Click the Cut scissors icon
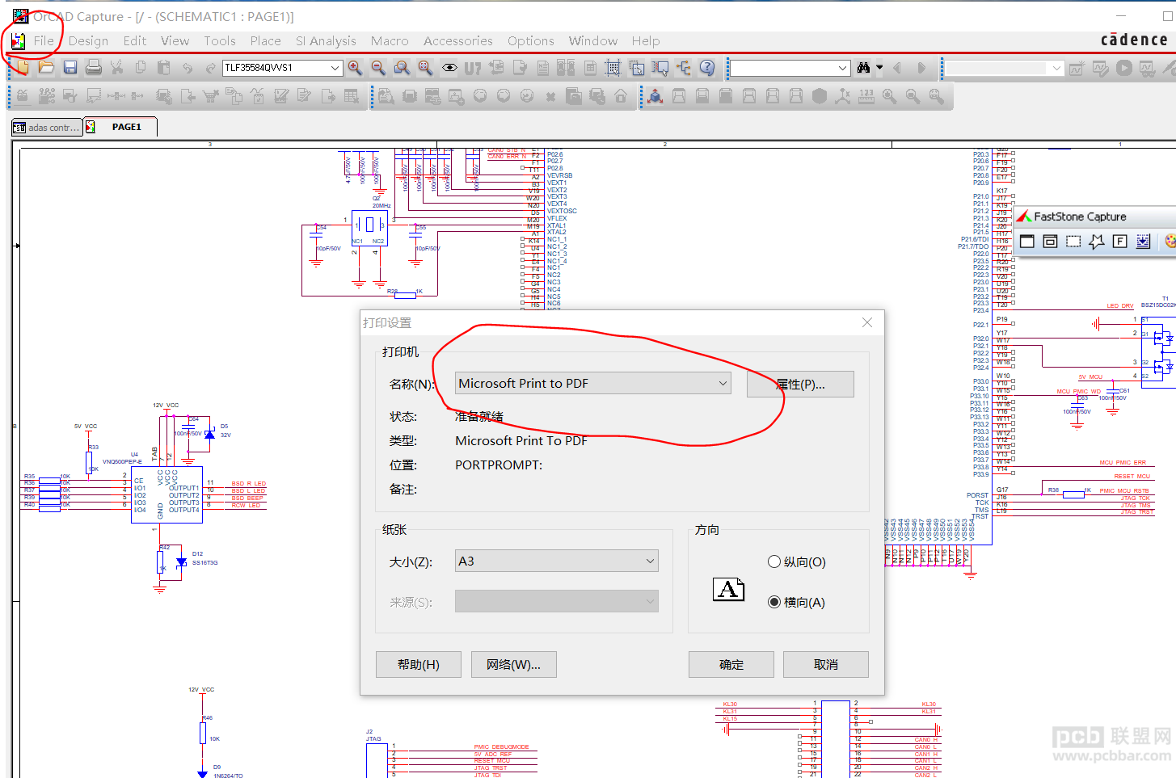This screenshot has height=778, width=1176. click(117, 68)
